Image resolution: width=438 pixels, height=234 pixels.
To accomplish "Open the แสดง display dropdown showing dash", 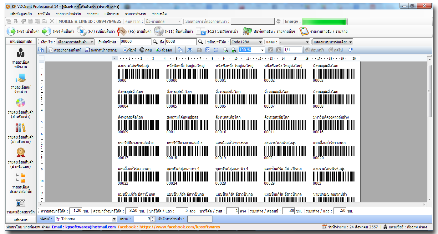I will tap(294, 42).
